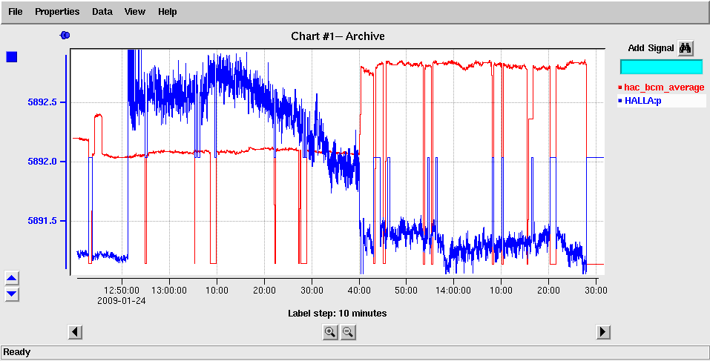Viewport: 710px width, 361px height.
Task: Open the Data menu
Action: coord(102,12)
